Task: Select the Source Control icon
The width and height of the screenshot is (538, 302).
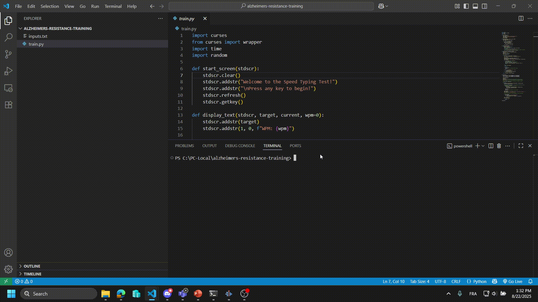Action: [x=8, y=54]
